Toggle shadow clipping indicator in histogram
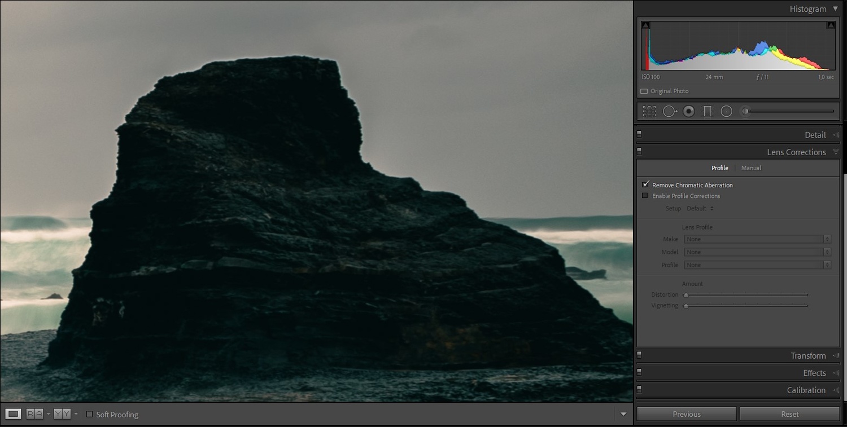This screenshot has width=847, height=427. [646, 25]
